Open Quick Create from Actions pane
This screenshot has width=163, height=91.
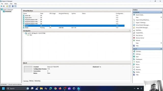pos(140,15)
